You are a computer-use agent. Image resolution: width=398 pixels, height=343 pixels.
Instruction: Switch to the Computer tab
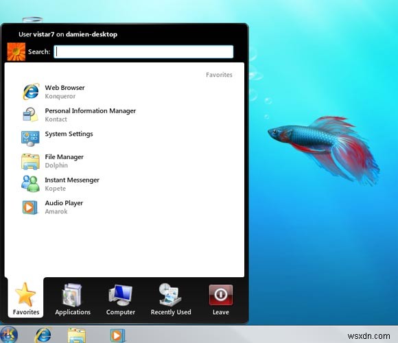(x=121, y=299)
